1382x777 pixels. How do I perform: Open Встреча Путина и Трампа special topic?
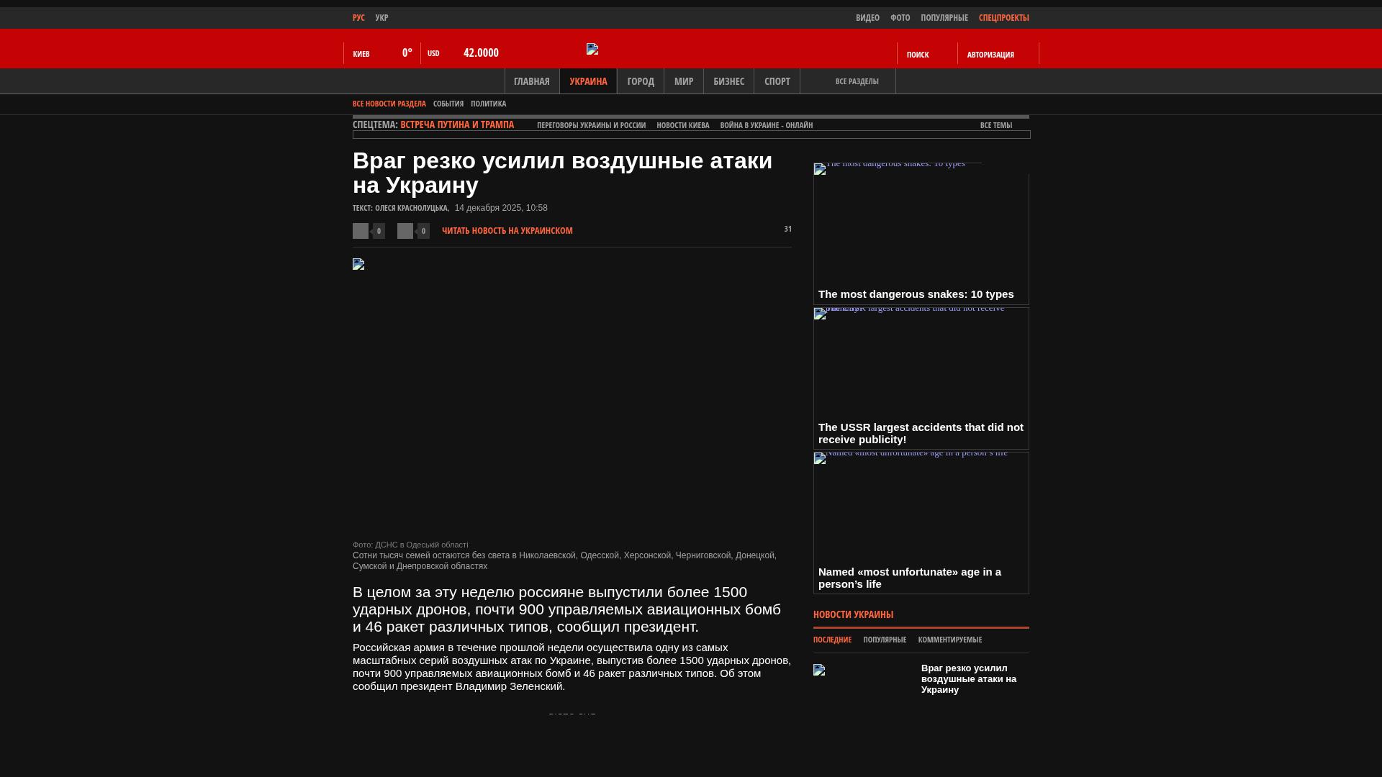pyautogui.click(x=457, y=124)
